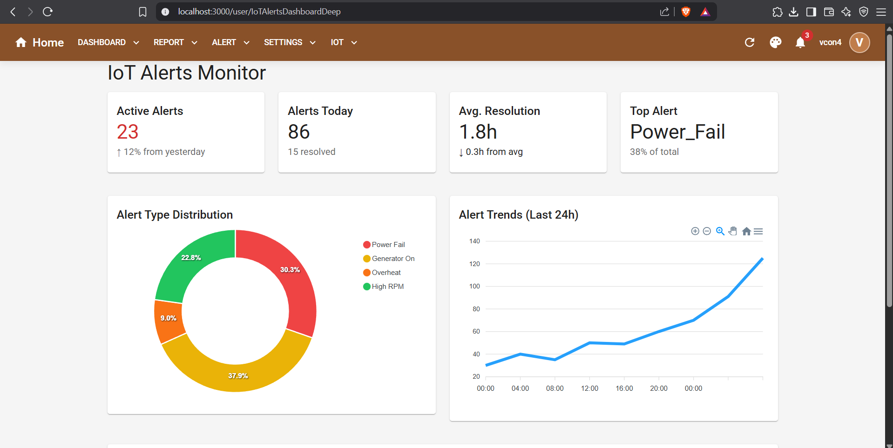Click the 12:00 x-axis label

click(589, 388)
